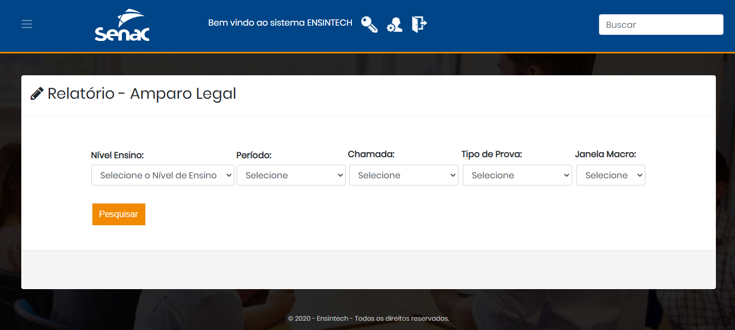The image size is (735, 330).
Task: Click the logout door icon
Action: [419, 24]
